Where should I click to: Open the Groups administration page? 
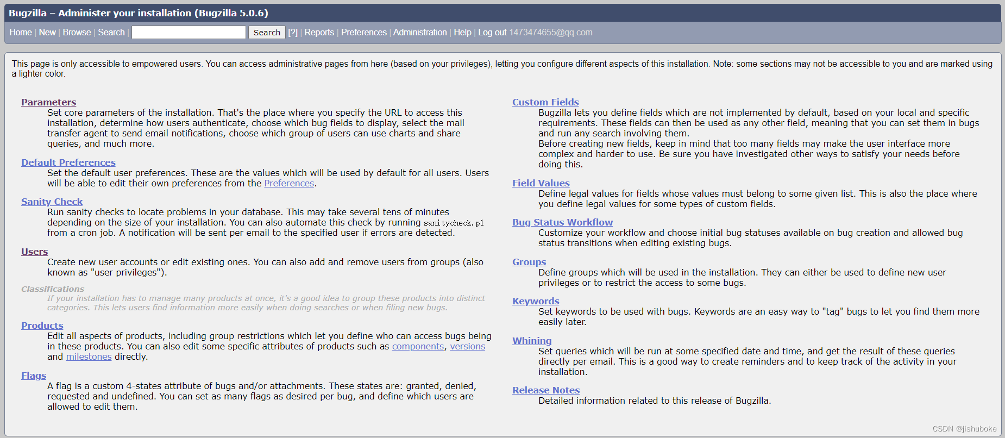[529, 262]
